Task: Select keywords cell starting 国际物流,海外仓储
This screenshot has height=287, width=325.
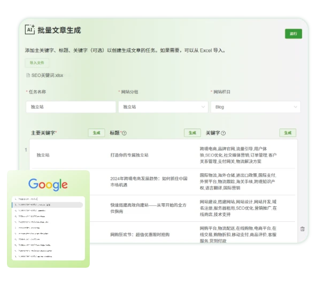Action: 238,181
